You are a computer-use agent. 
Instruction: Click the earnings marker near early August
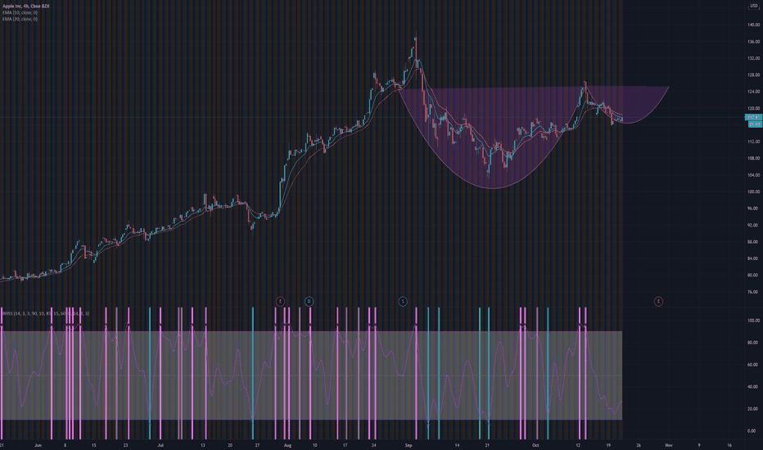(280, 302)
